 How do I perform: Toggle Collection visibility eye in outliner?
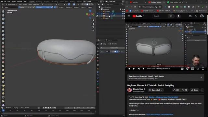point(123,9)
